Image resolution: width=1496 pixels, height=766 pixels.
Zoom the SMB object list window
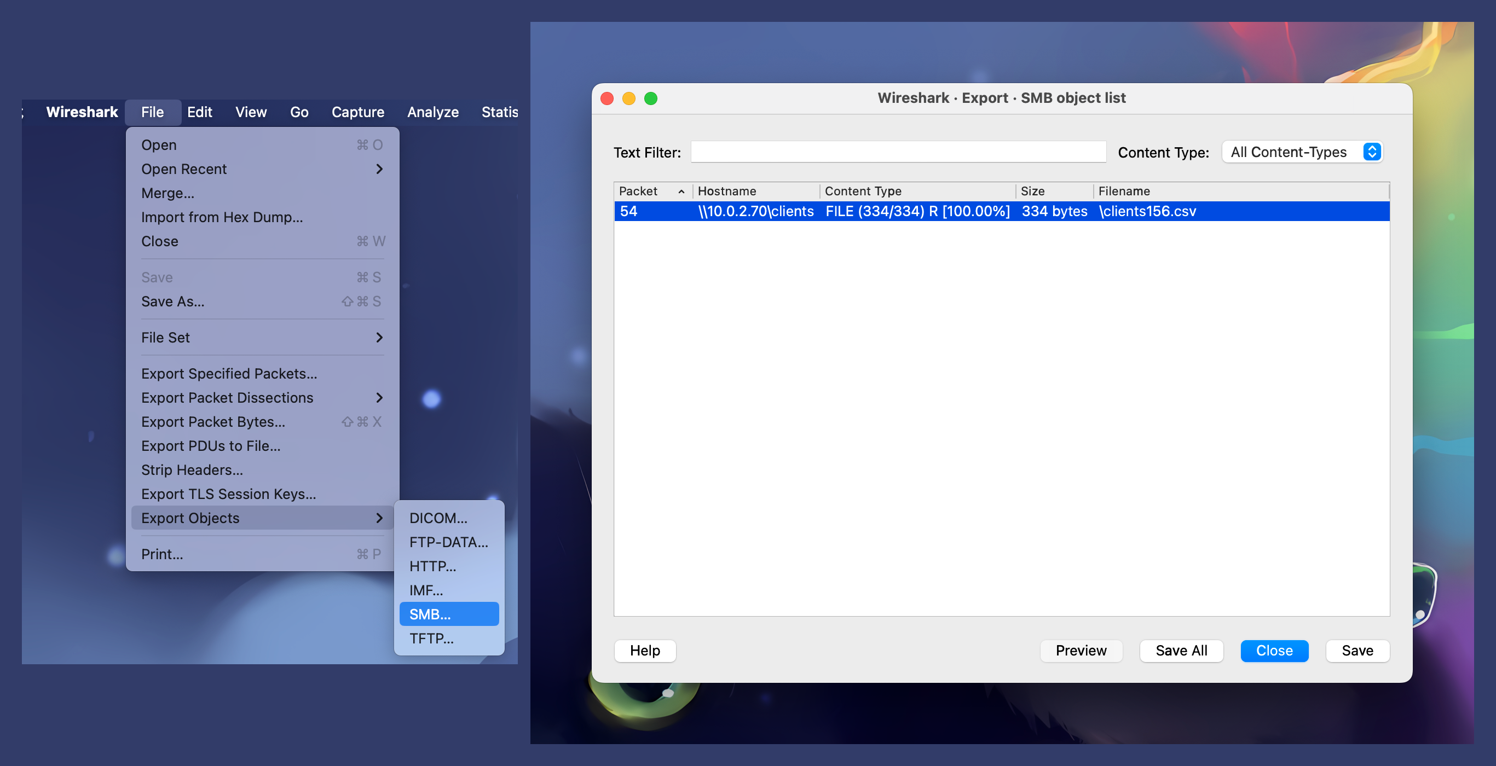(x=651, y=98)
